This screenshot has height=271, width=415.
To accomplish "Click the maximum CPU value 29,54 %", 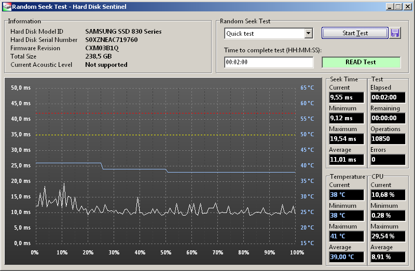I will pos(388,236).
